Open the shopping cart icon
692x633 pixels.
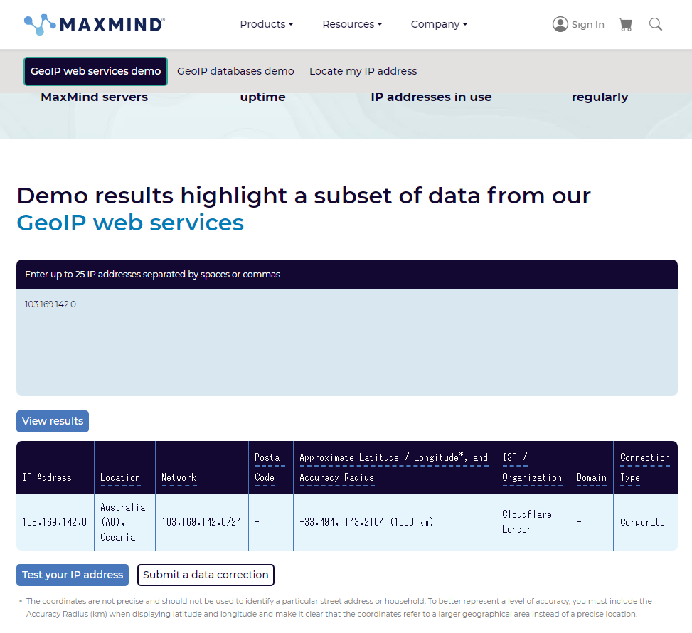pyautogui.click(x=625, y=24)
